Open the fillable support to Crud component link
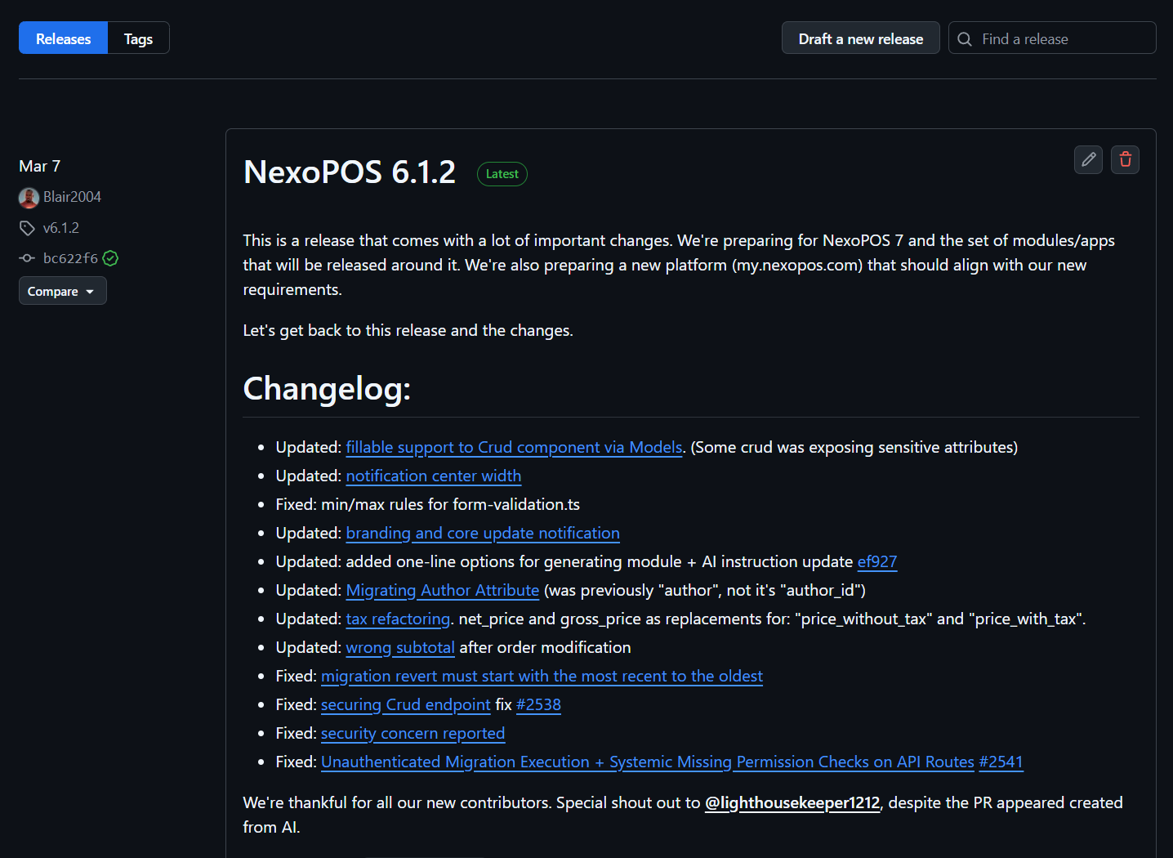 pyautogui.click(x=514, y=448)
